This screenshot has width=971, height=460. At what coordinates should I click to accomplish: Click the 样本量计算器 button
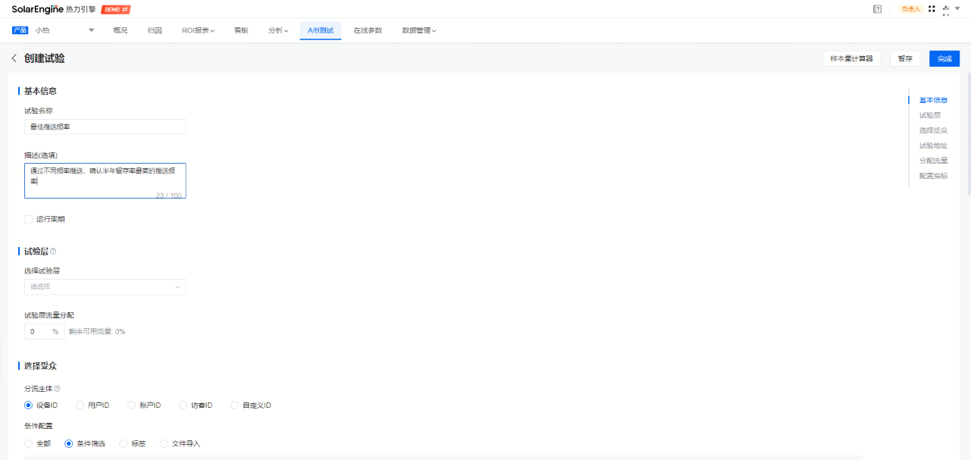pos(851,58)
